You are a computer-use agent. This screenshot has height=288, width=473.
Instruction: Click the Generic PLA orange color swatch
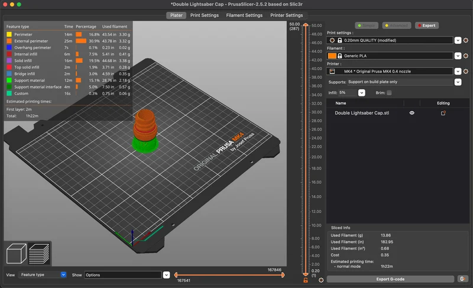332,56
